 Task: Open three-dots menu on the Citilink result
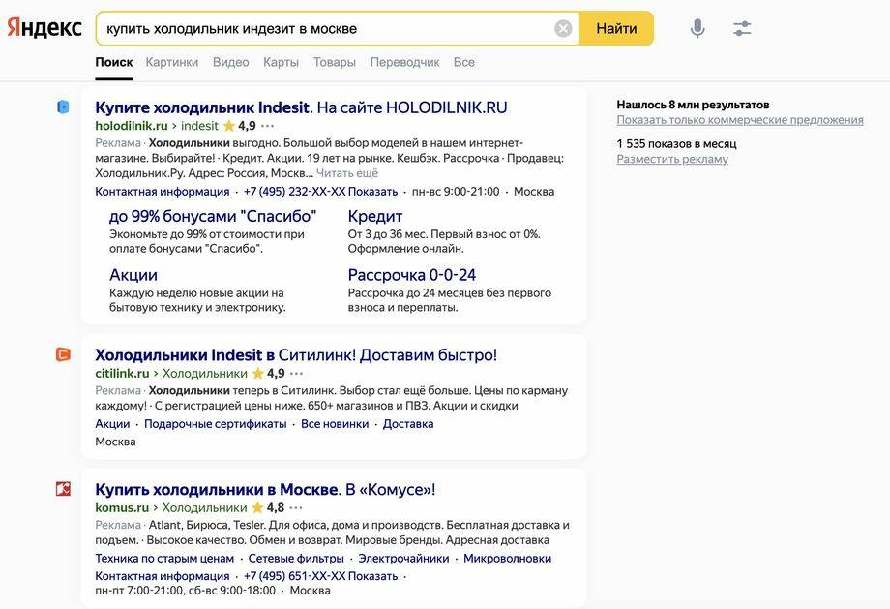296,373
